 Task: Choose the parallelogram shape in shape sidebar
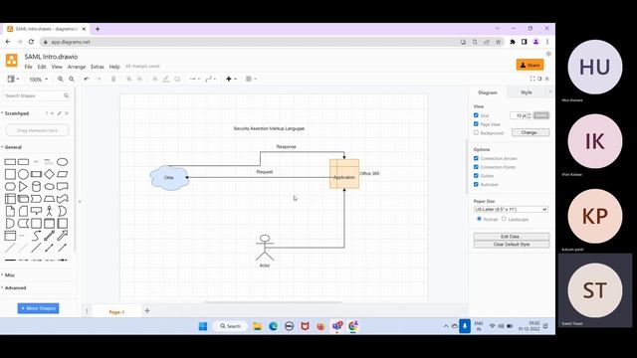tap(62, 174)
